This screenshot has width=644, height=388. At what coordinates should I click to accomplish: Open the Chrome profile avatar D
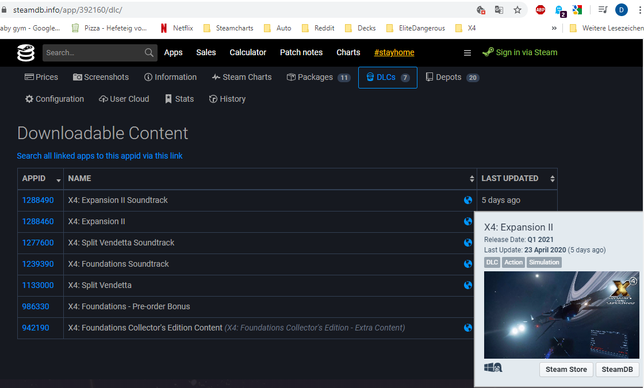pos(622,10)
